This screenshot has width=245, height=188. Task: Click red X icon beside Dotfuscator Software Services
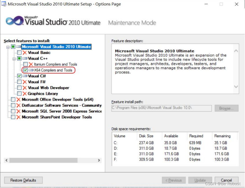(x=19, y=105)
